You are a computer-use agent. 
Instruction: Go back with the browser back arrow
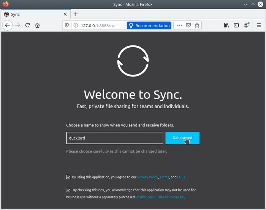pos(8,25)
